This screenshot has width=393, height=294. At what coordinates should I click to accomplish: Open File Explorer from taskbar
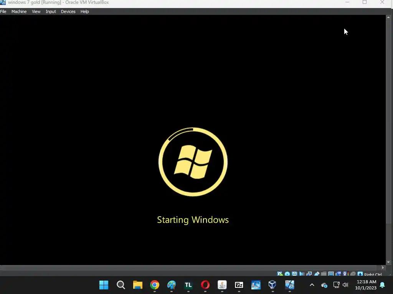(x=138, y=285)
